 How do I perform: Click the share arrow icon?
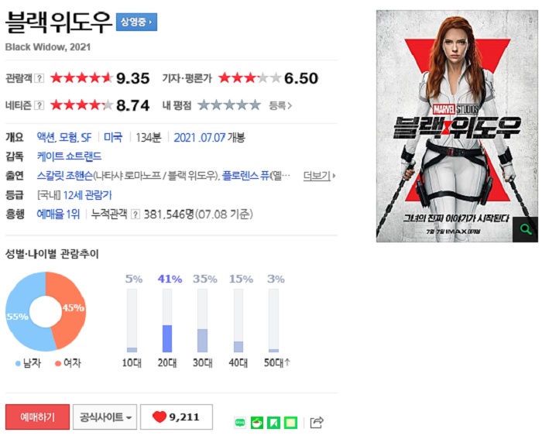click(317, 423)
